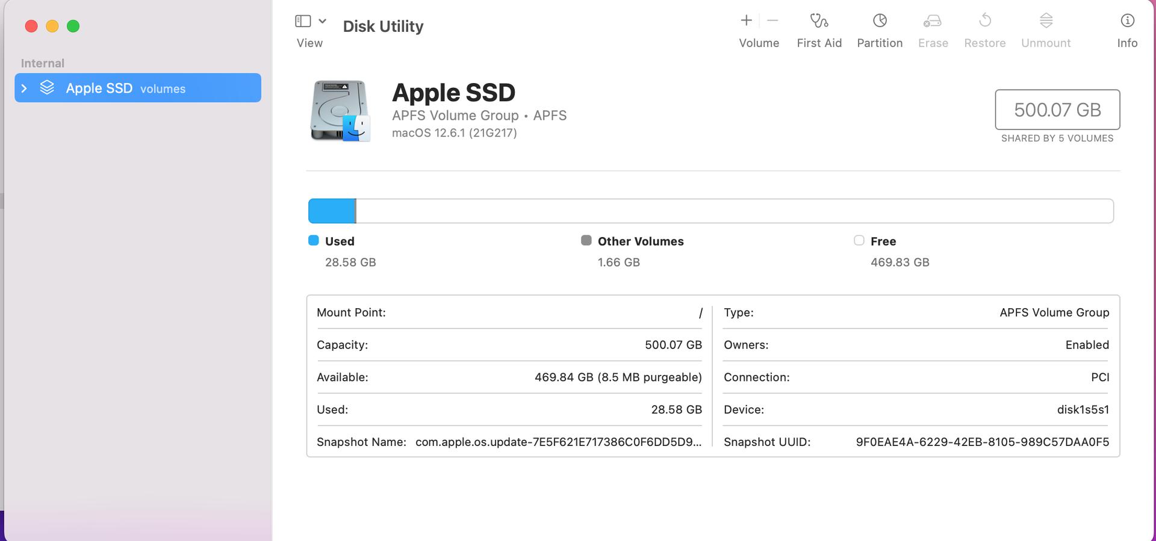Click the First Aid stethoscope icon

pos(819,21)
